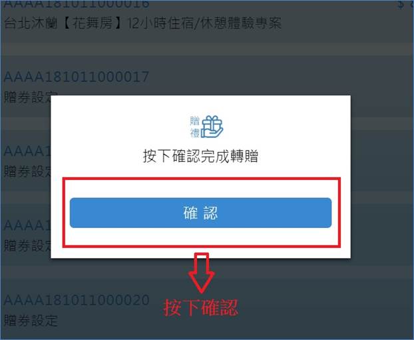The width and height of the screenshot is (414, 340).
Task: Click gray separator band below 台北沐蘭 row
Action: pos(207,49)
